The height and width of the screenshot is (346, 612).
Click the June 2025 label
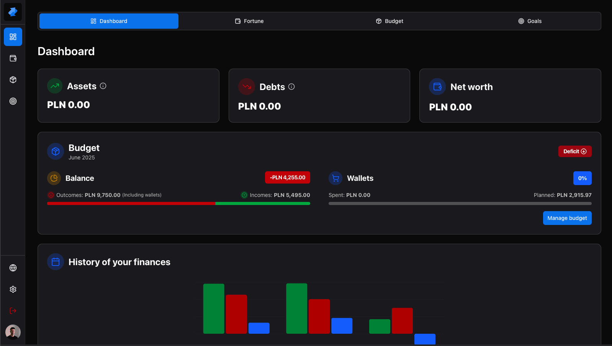coord(82,157)
